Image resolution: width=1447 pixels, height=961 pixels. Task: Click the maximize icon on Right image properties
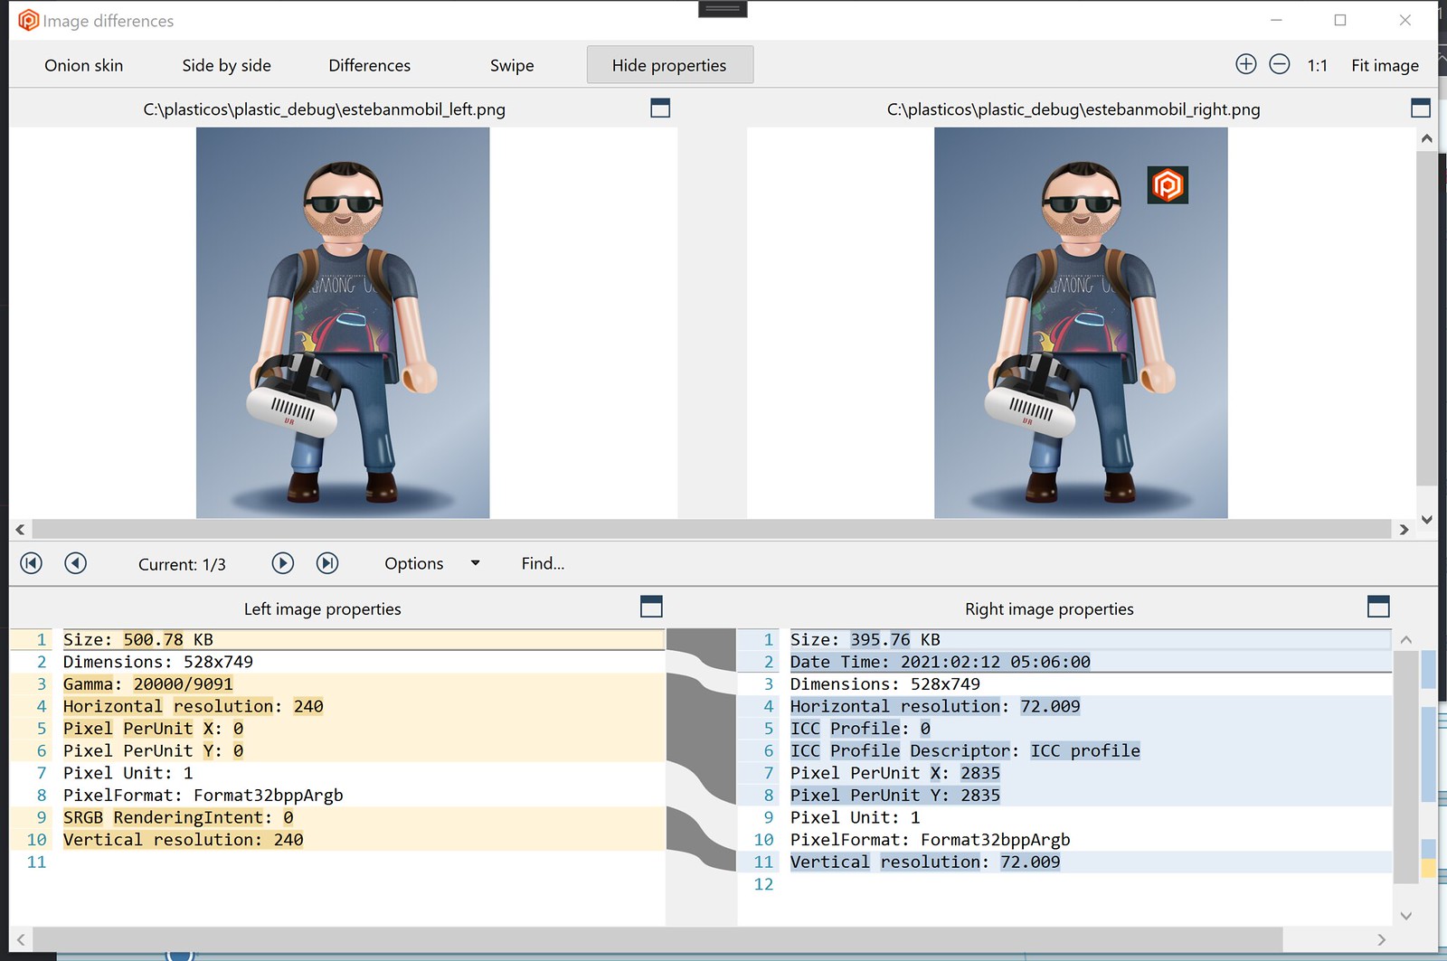1378,608
